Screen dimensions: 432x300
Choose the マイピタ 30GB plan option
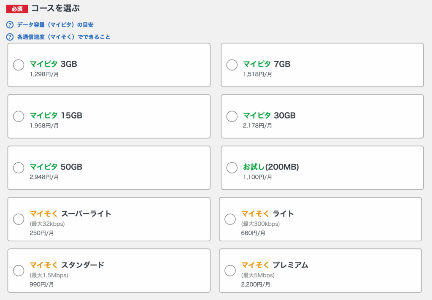(x=232, y=116)
